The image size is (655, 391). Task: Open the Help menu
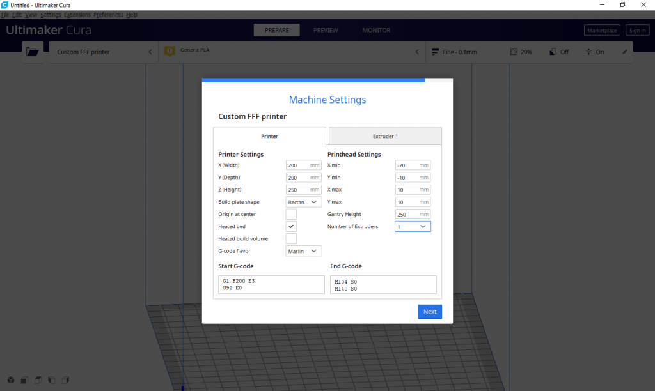point(132,15)
